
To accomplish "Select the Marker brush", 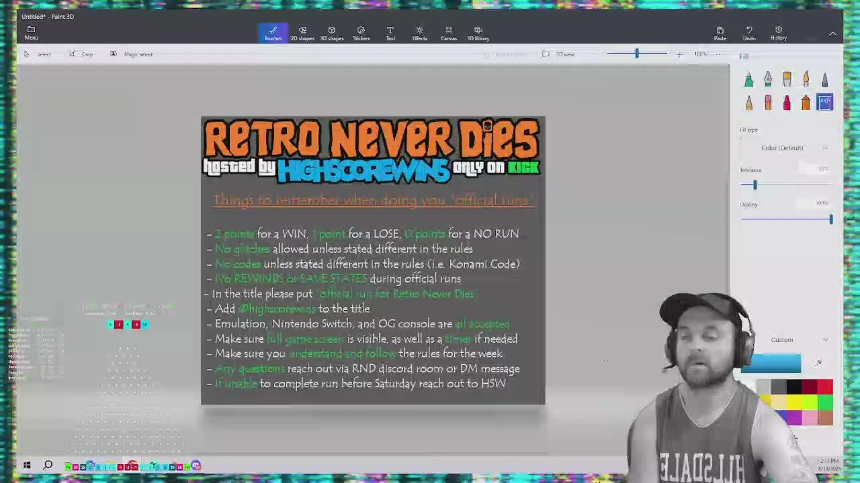I will click(x=748, y=80).
